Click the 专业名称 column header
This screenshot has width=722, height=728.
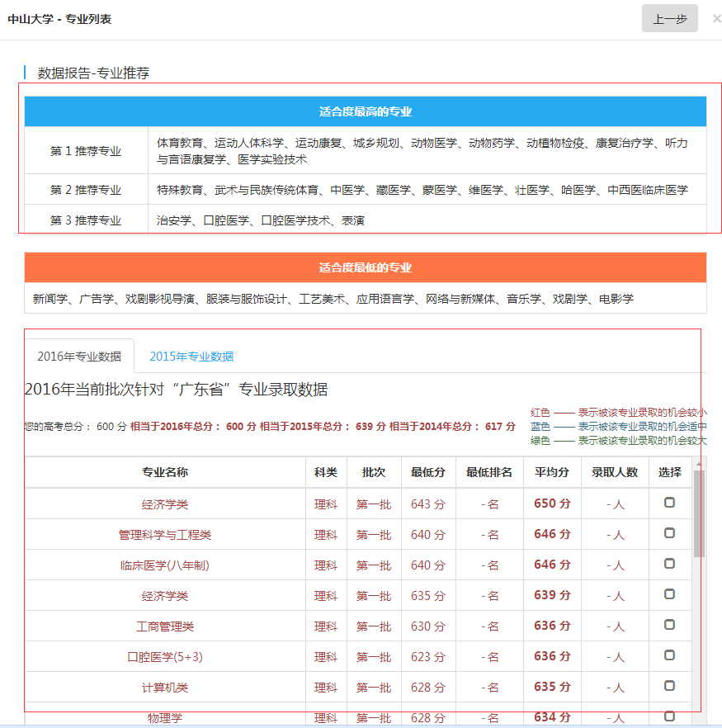pos(165,472)
